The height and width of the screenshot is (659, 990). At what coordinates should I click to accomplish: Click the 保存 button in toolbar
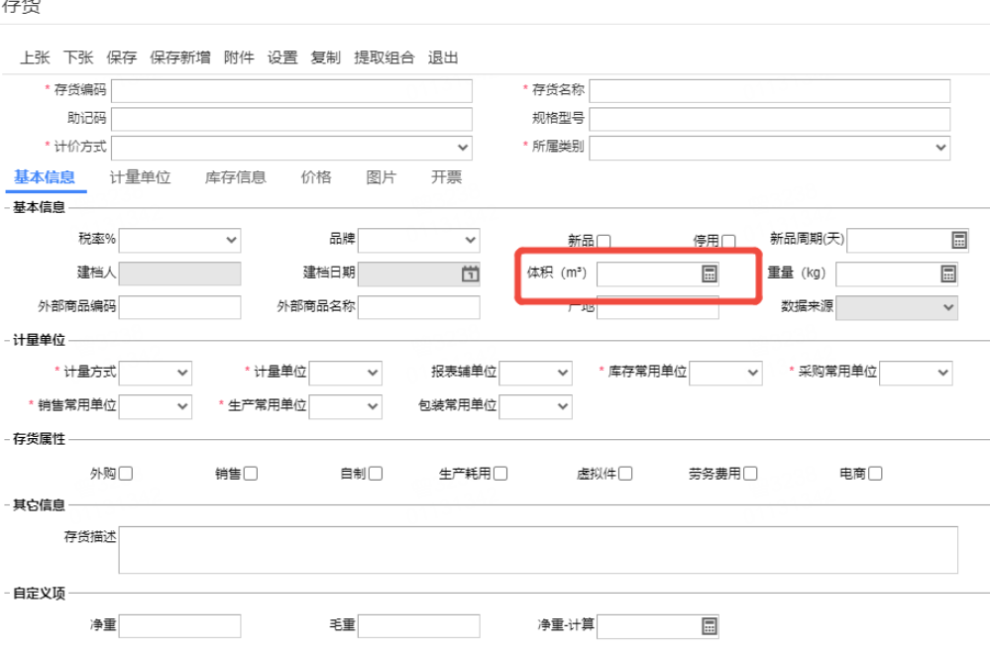click(121, 57)
